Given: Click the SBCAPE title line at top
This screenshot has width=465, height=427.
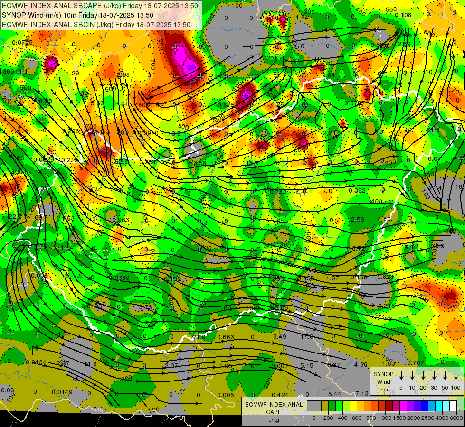Looking at the screenshot, I should [100, 6].
